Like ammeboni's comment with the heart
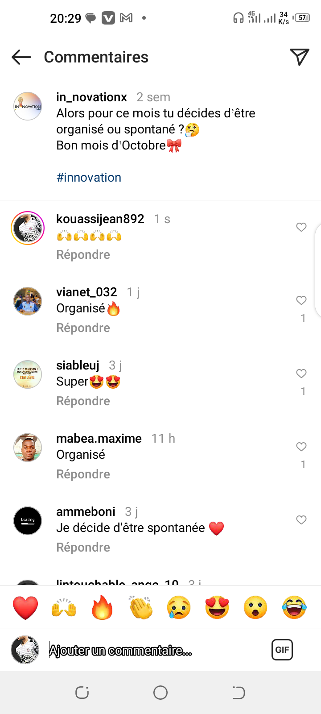Viewport: 321px width, 714px height. point(301,520)
